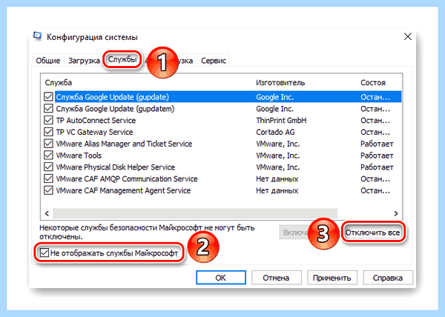Viewport: 445px width, 317px height.
Task: Uncheck VMware CAF Management Agent Service checkbox
Action: click(48, 190)
